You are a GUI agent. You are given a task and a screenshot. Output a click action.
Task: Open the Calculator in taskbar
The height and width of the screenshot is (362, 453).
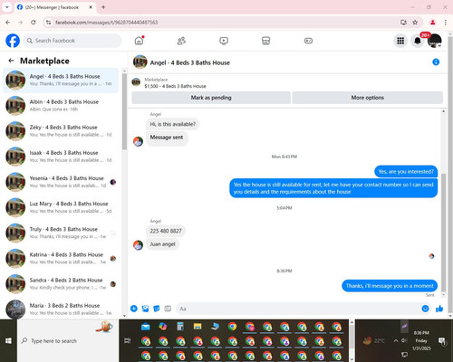click(180, 327)
